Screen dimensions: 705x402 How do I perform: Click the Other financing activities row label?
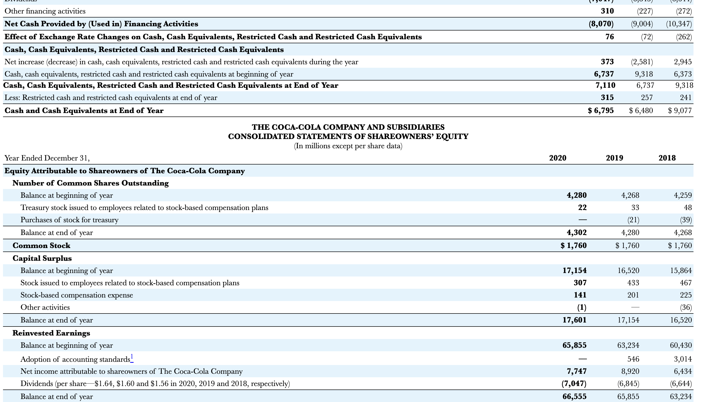tap(45, 11)
